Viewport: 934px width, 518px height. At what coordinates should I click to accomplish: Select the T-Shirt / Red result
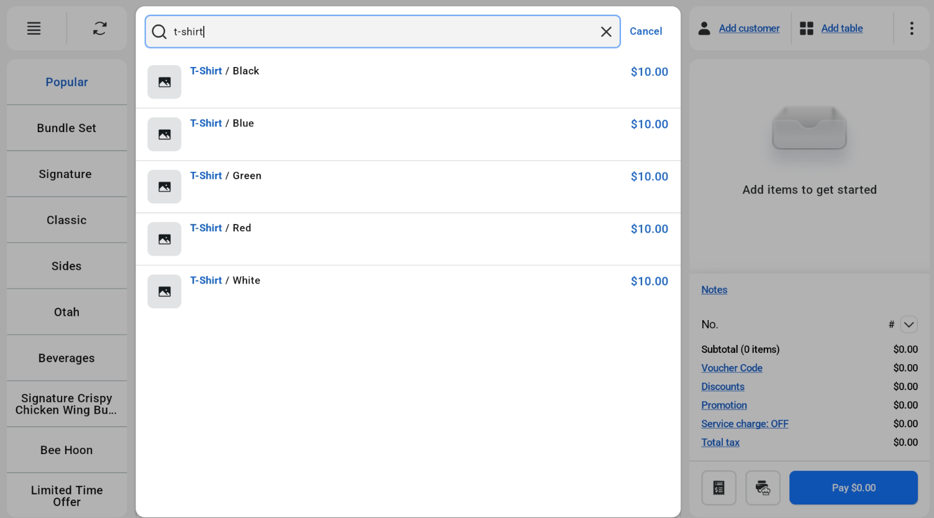pyautogui.click(x=408, y=239)
